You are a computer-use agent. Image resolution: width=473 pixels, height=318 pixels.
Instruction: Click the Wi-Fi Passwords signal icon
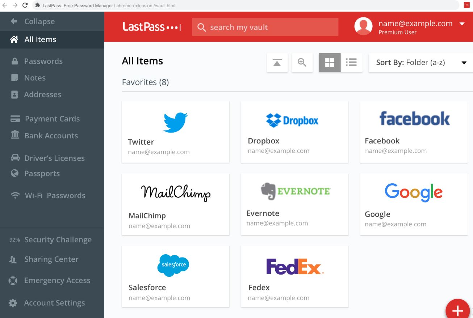(x=15, y=196)
